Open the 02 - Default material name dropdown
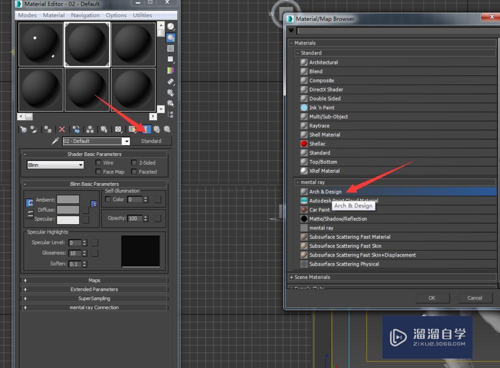Viewport: 500px width, 368px height. pos(126,141)
